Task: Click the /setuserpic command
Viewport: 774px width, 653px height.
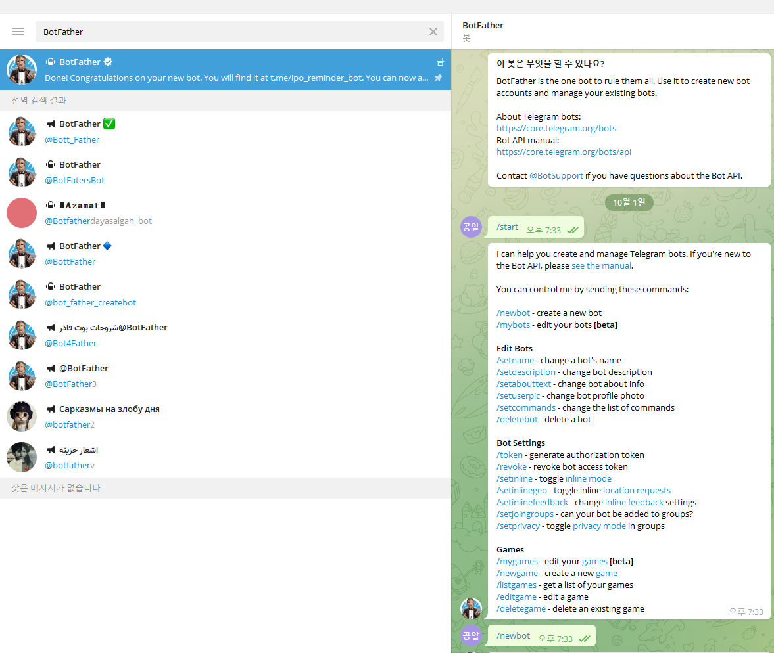Action: [518, 395]
